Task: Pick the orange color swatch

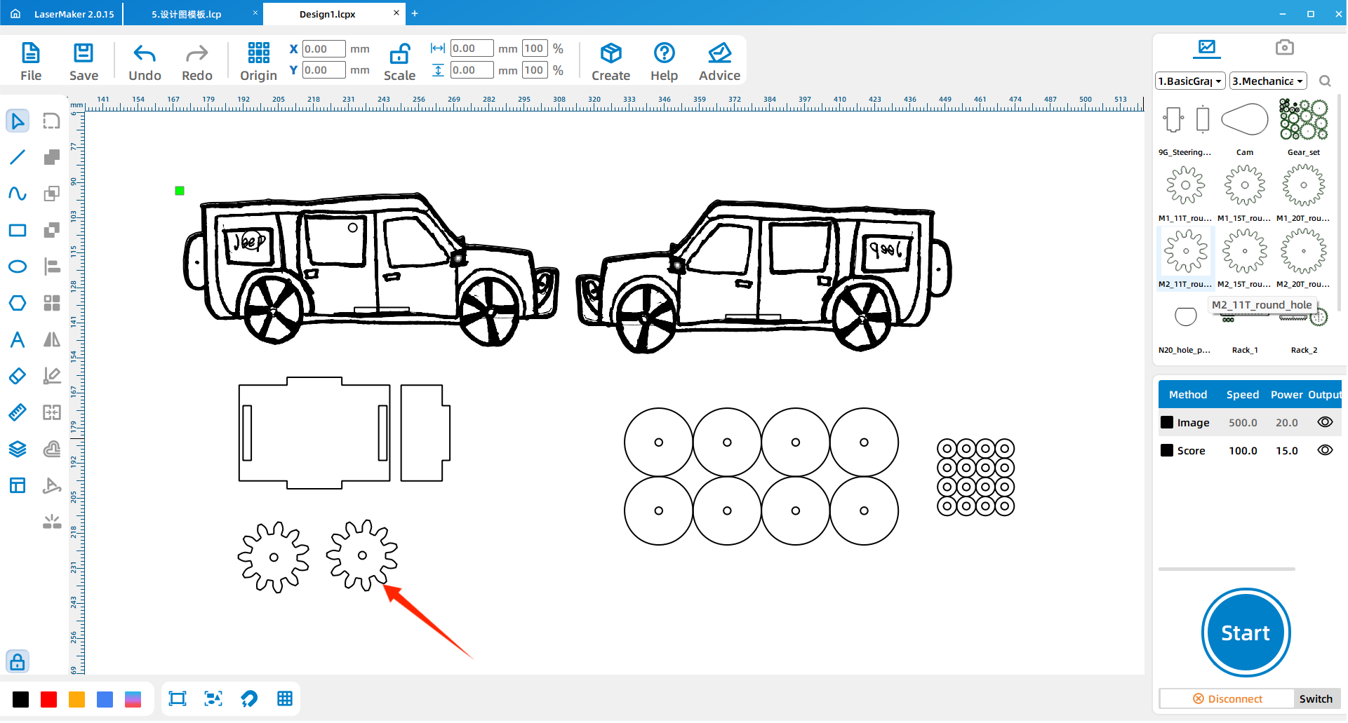Action: pos(77,699)
